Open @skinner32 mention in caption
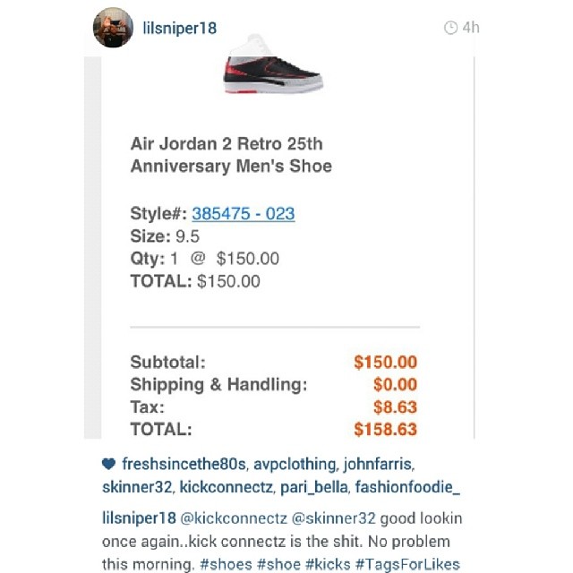The width and height of the screenshot is (573, 573). [333, 518]
